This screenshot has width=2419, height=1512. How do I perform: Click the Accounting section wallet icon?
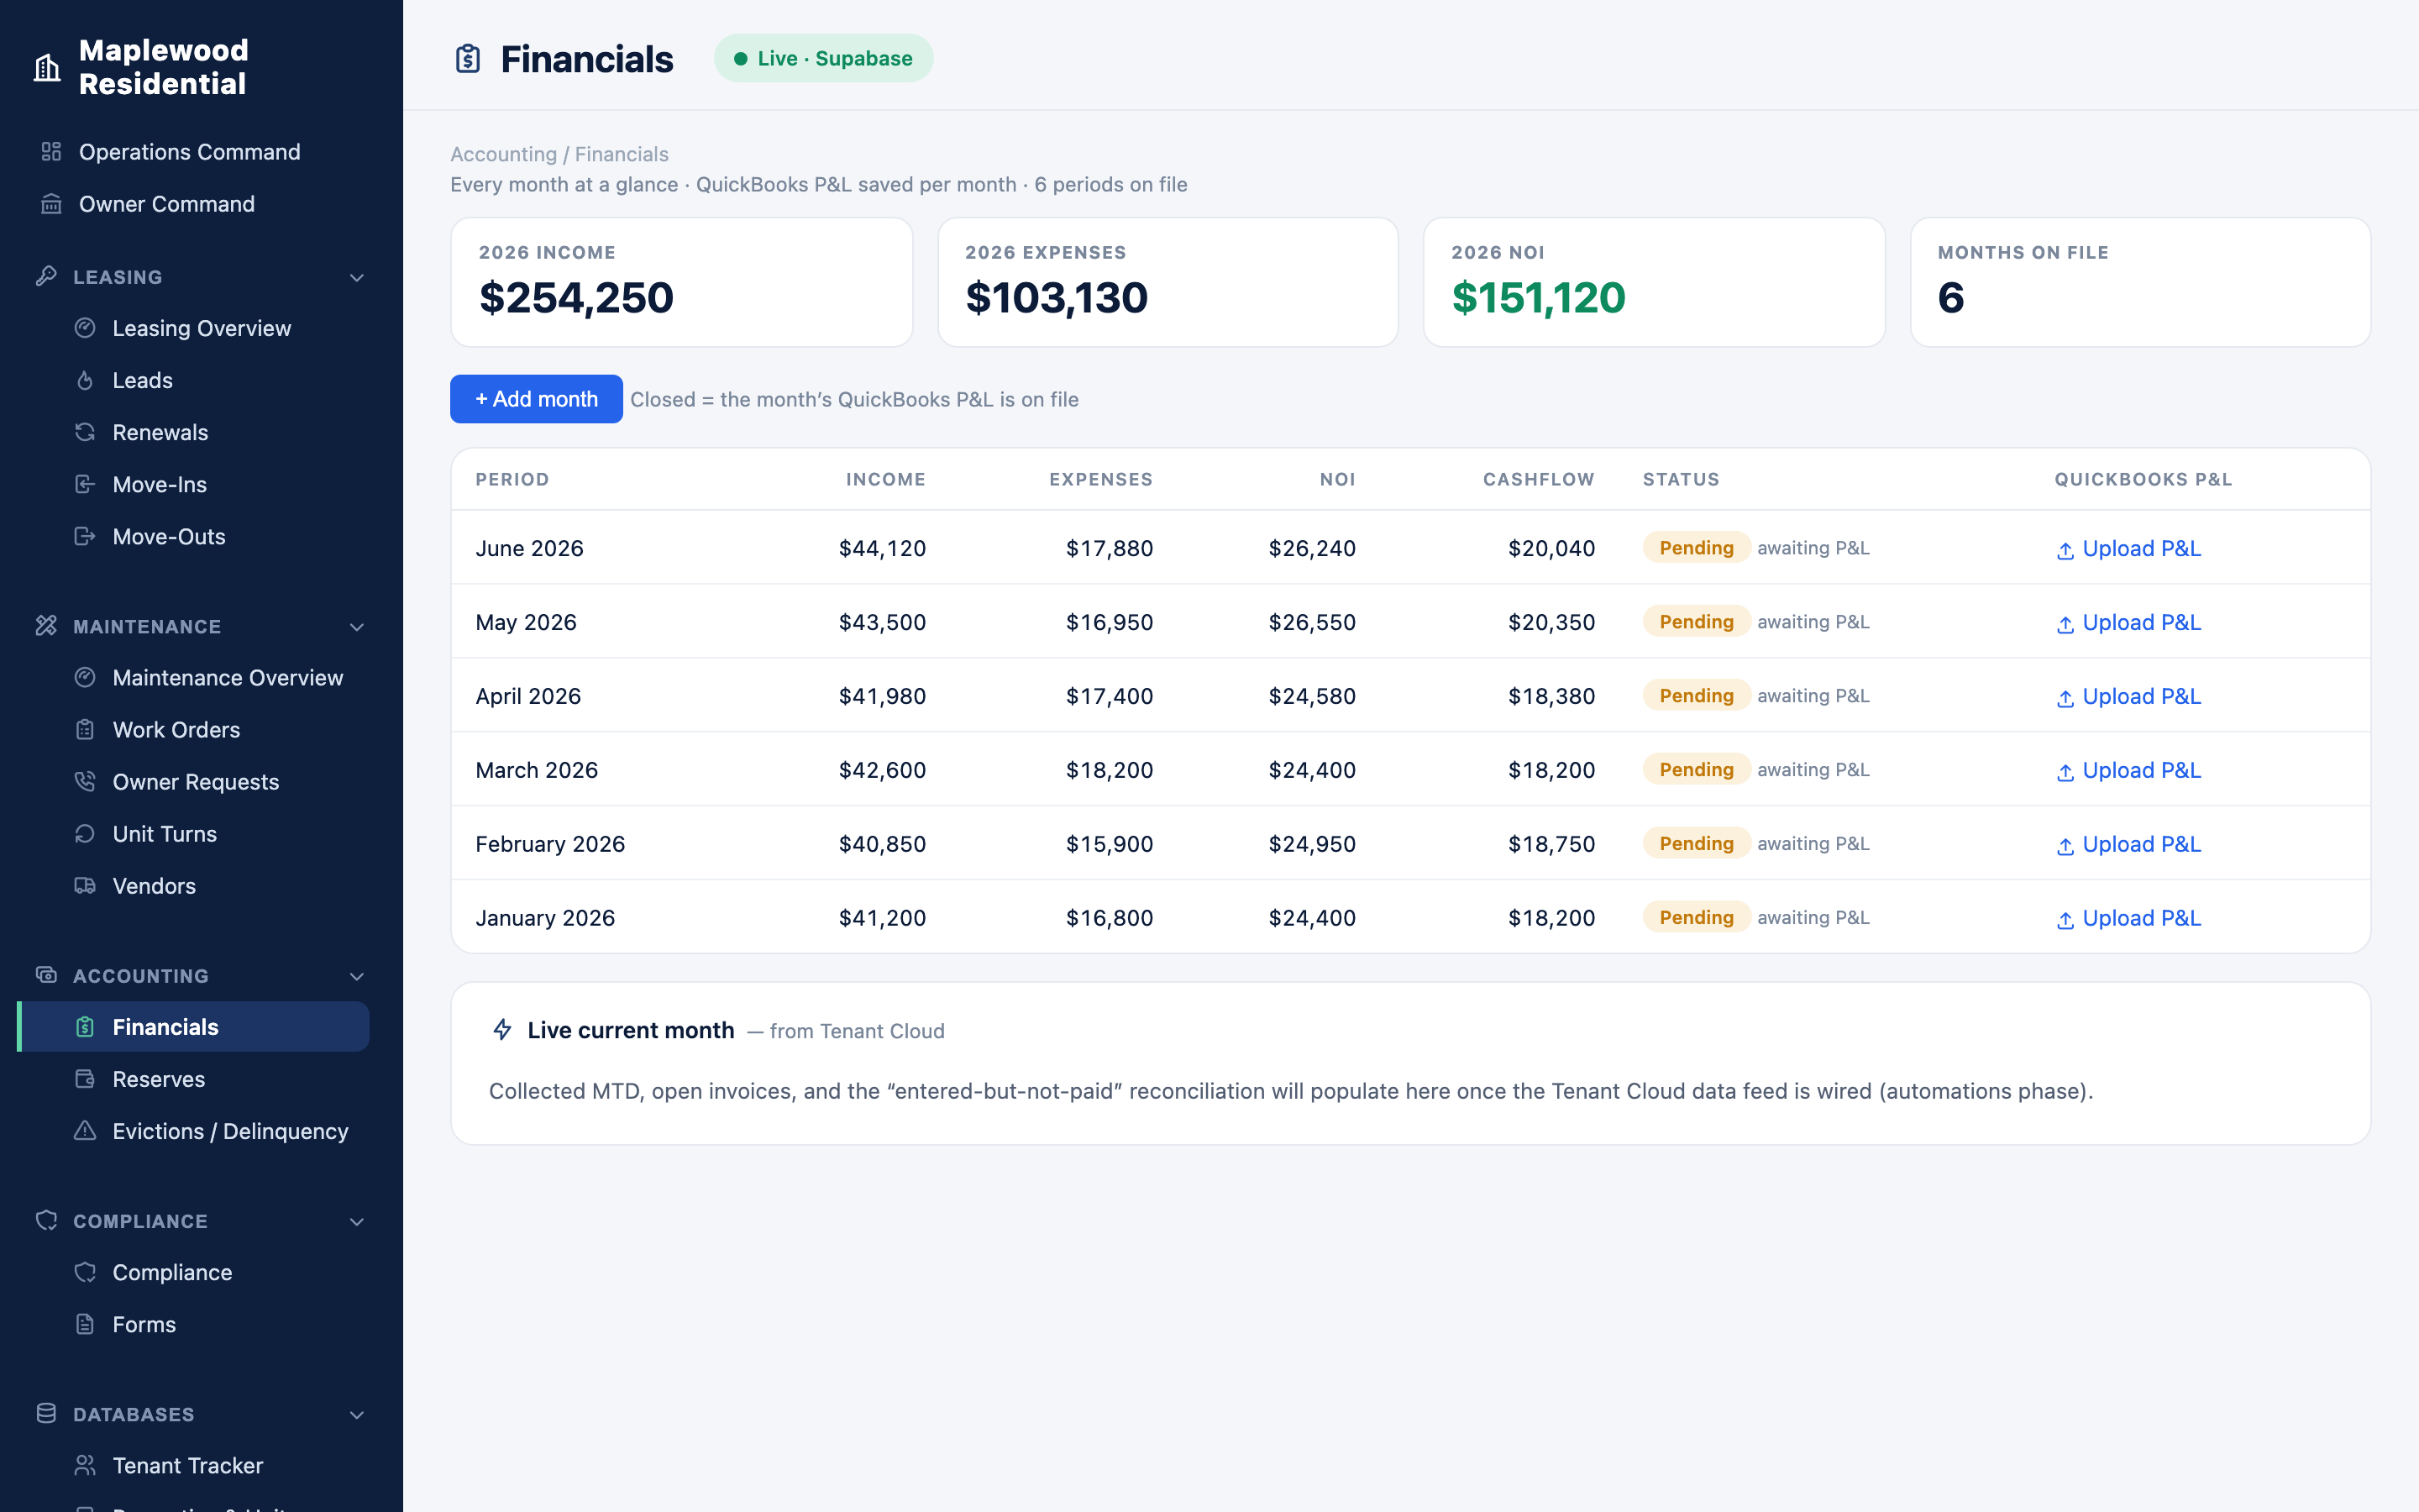[x=46, y=975]
